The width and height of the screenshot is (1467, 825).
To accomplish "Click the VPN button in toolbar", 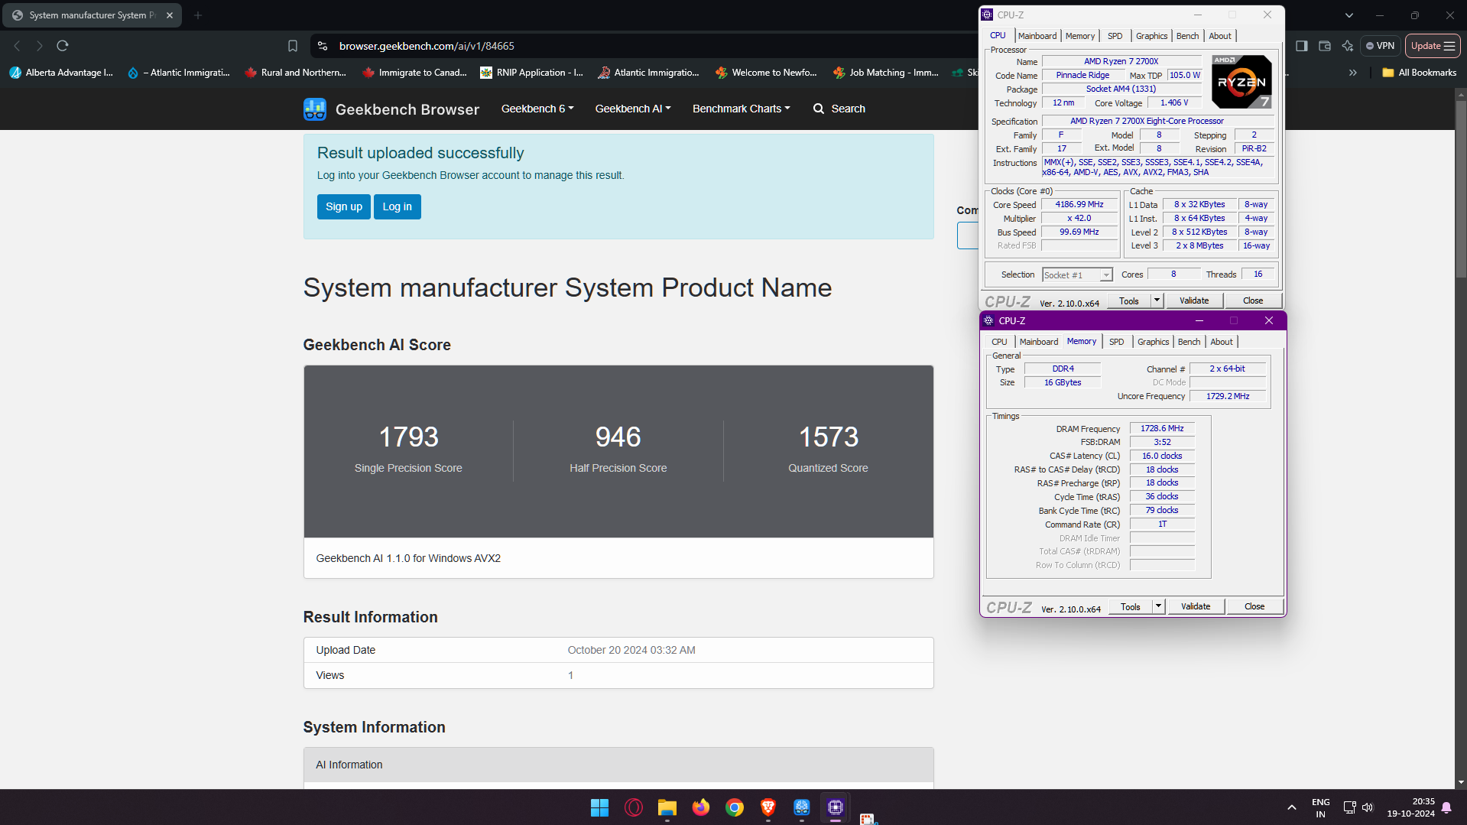I will [1380, 46].
